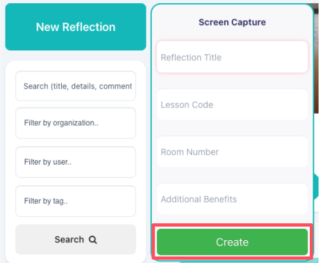
Task: Focus the Reflection Title field
Action: [x=232, y=57]
